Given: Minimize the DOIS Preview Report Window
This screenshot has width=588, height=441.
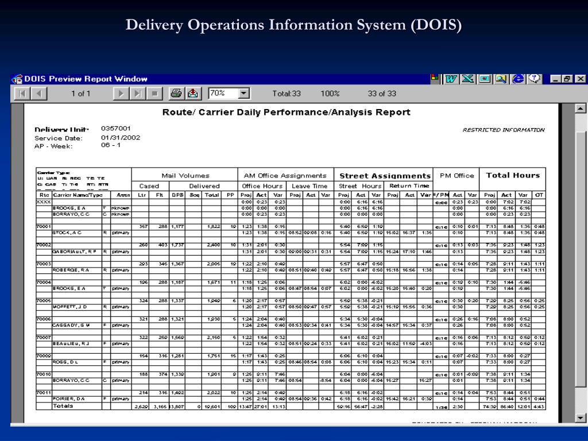Looking at the screenshot, I should [555, 79].
